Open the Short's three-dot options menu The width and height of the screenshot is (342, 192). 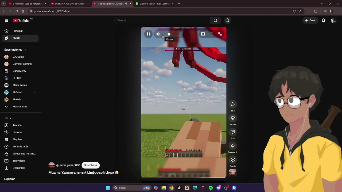211,34
